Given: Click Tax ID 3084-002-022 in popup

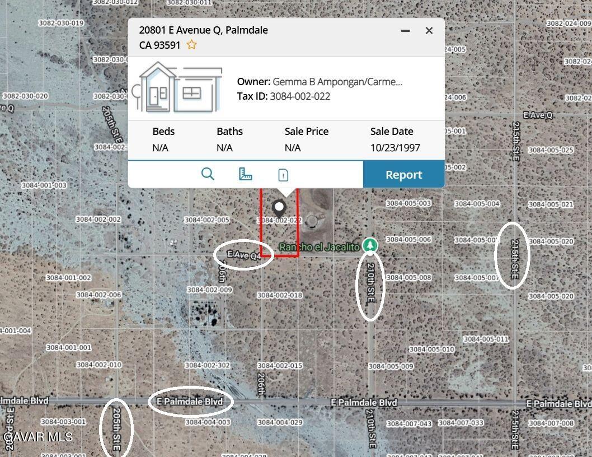Looking at the screenshot, I should pos(300,96).
